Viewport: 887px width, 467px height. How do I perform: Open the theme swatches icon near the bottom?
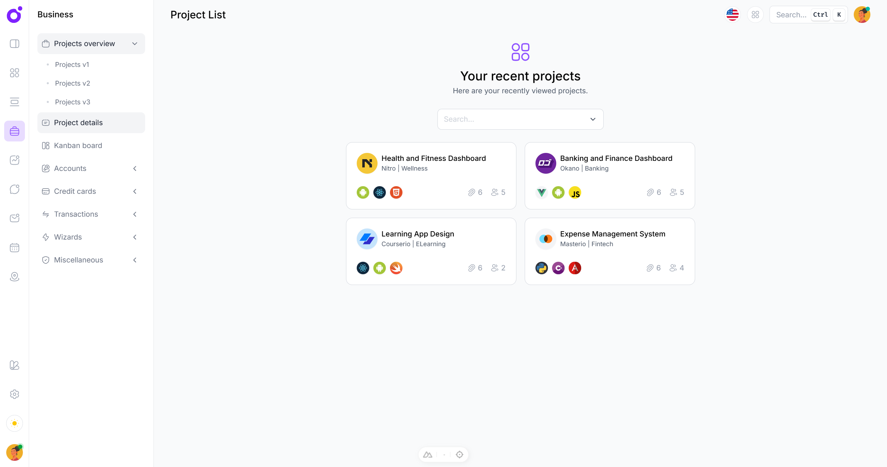(x=14, y=365)
